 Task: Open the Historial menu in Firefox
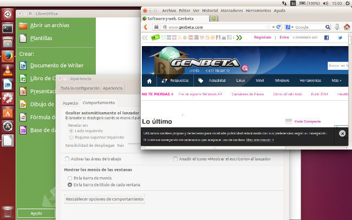click(210, 10)
